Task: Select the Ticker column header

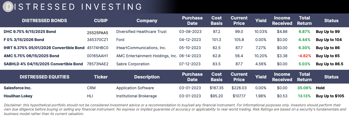Action: pyautogui.click(x=101, y=77)
